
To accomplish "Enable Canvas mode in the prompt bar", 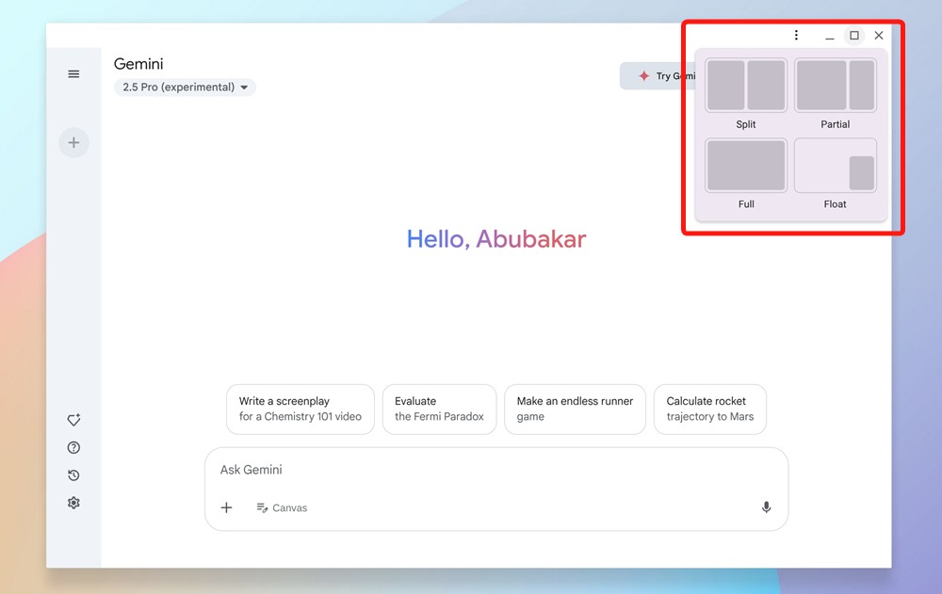I will 282,507.
